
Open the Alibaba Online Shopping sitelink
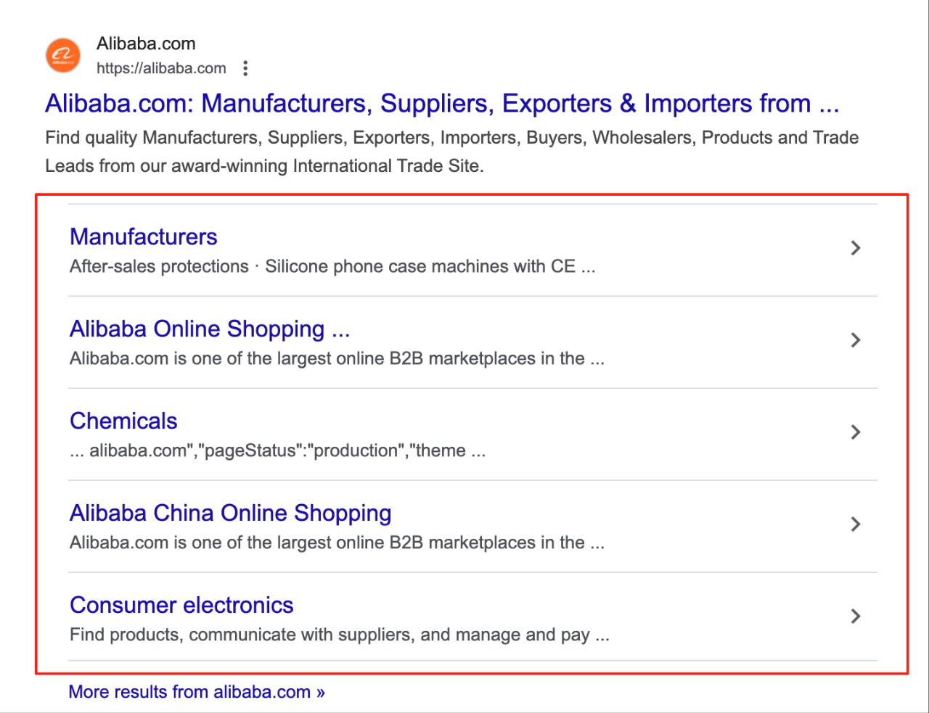tap(209, 329)
